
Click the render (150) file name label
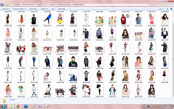pos(99,68)
